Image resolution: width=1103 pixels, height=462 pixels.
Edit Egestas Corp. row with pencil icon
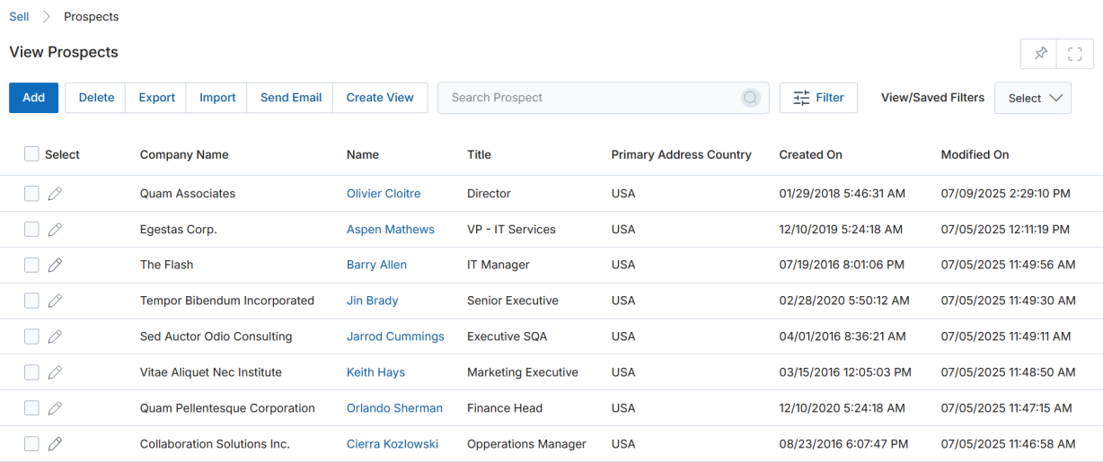[55, 230]
